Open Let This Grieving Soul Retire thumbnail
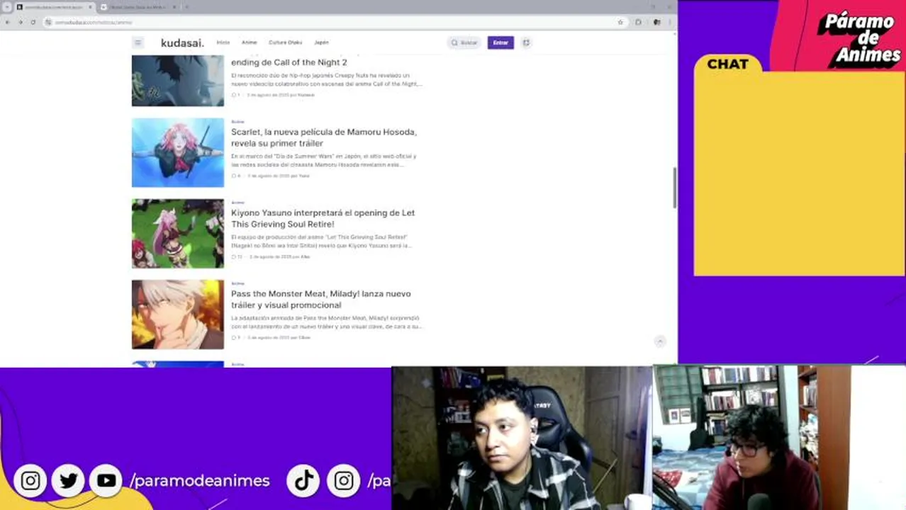906x510 pixels. 178,233
